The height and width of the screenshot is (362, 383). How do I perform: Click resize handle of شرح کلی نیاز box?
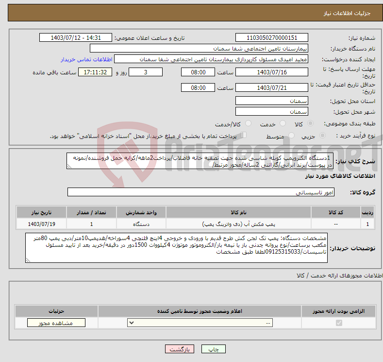(x=69, y=167)
